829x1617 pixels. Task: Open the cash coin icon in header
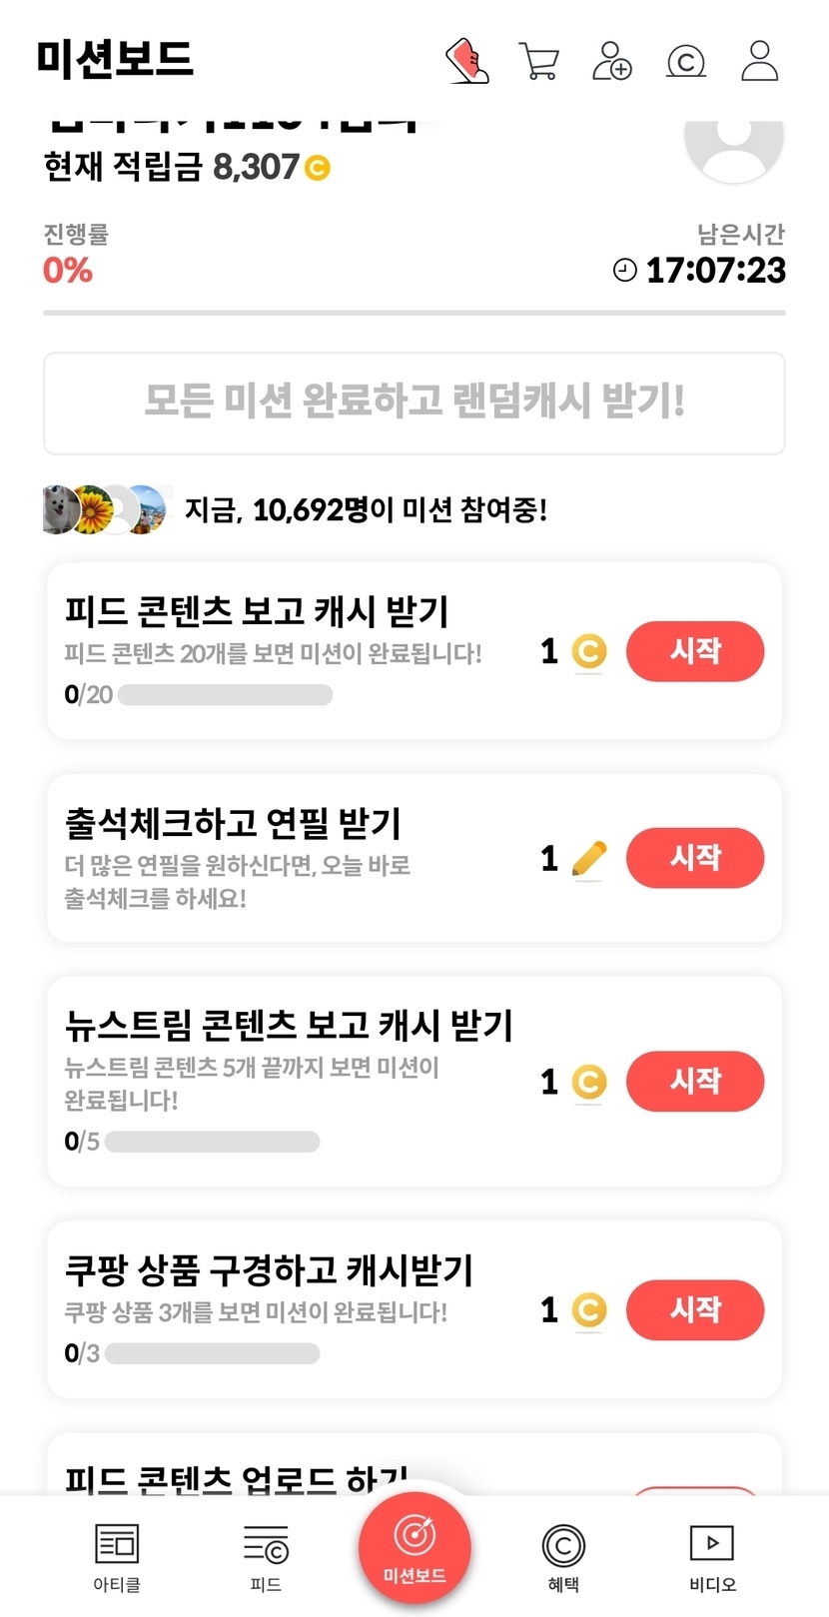click(686, 62)
